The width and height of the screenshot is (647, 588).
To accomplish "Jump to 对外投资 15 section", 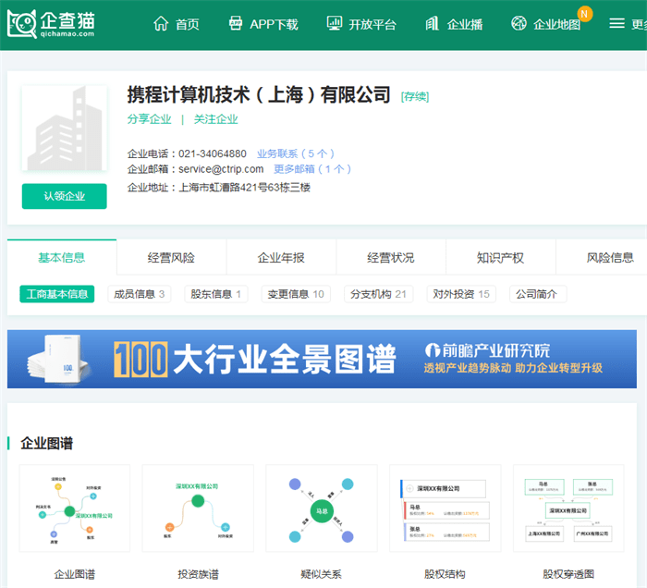I will pos(461,294).
